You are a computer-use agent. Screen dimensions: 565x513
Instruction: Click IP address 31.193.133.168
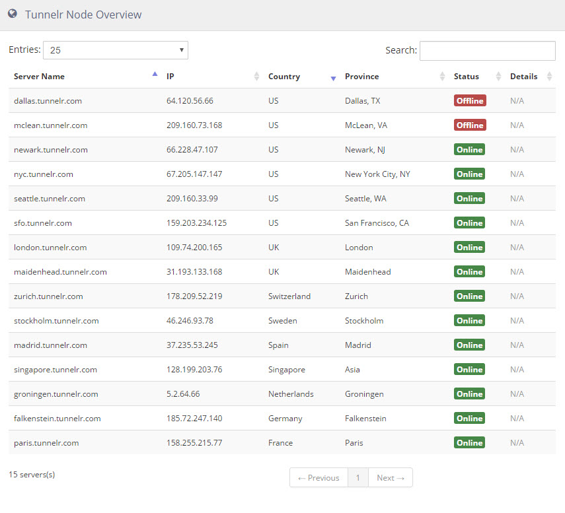(194, 272)
